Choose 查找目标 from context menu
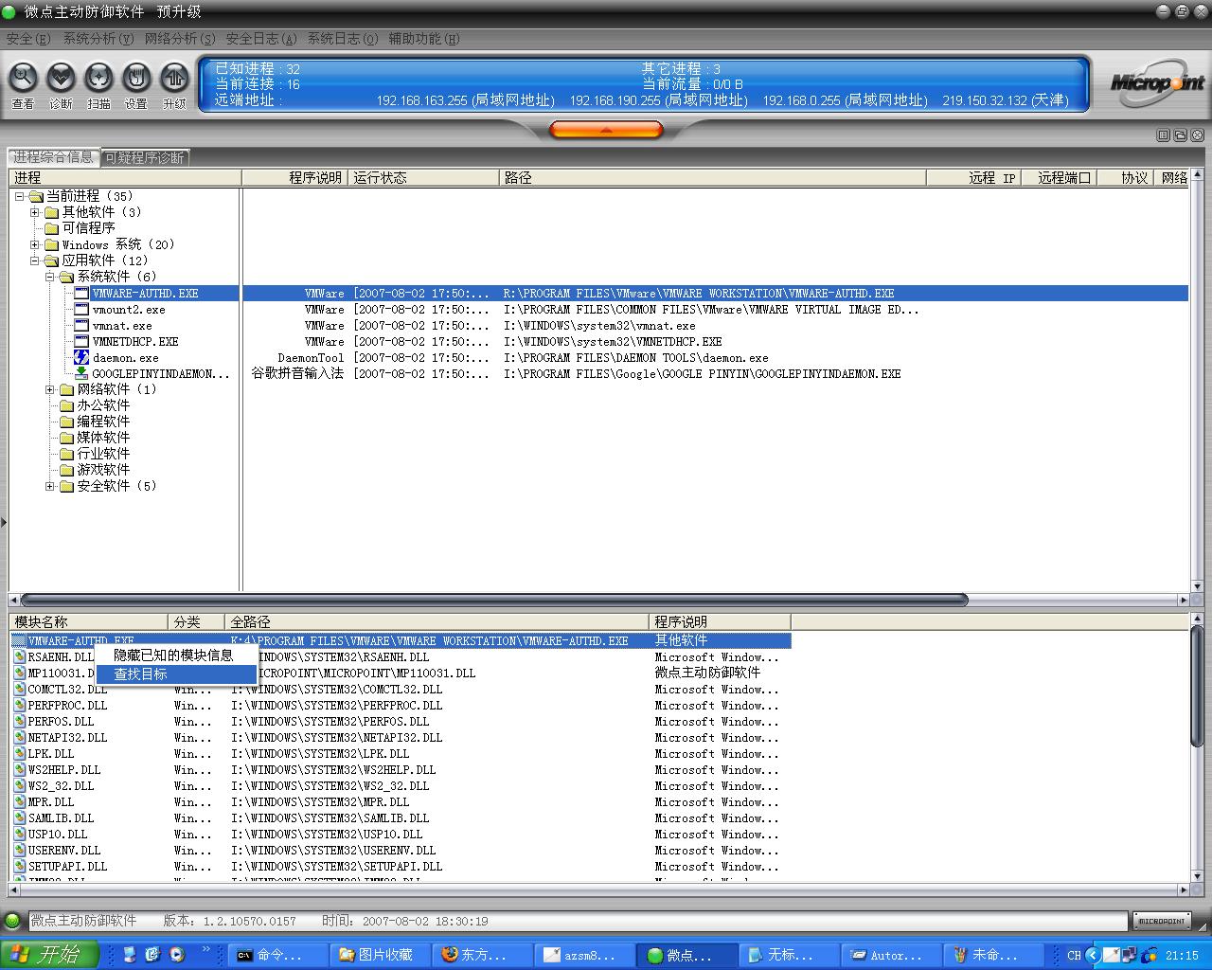This screenshot has width=1212, height=970. click(177, 674)
